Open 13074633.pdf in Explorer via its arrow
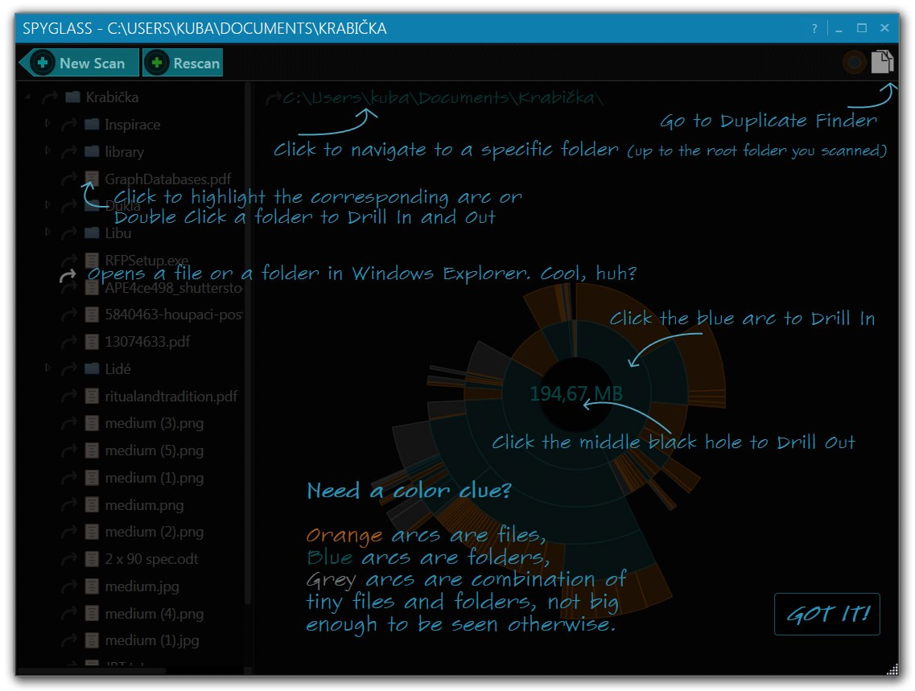 (69, 342)
